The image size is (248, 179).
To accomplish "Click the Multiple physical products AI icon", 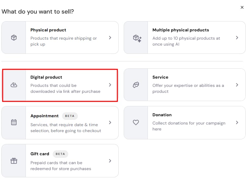I will point(137,38).
